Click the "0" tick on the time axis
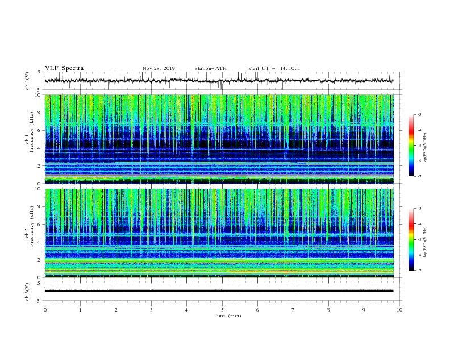450x348 pixels. [45, 310]
